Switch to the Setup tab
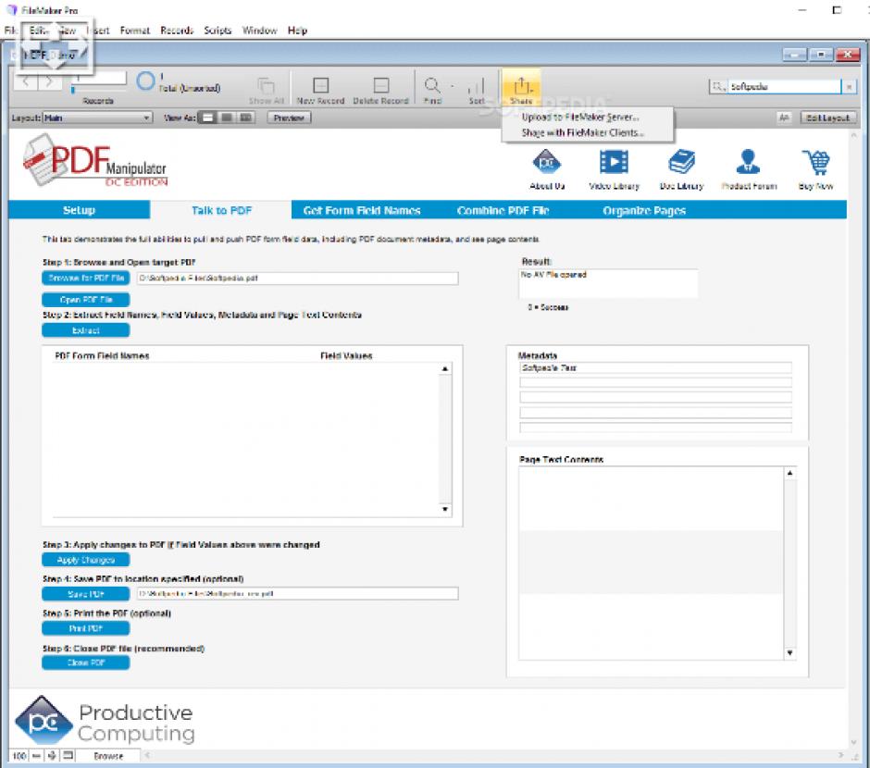This screenshot has width=870, height=768. pyautogui.click(x=79, y=210)
